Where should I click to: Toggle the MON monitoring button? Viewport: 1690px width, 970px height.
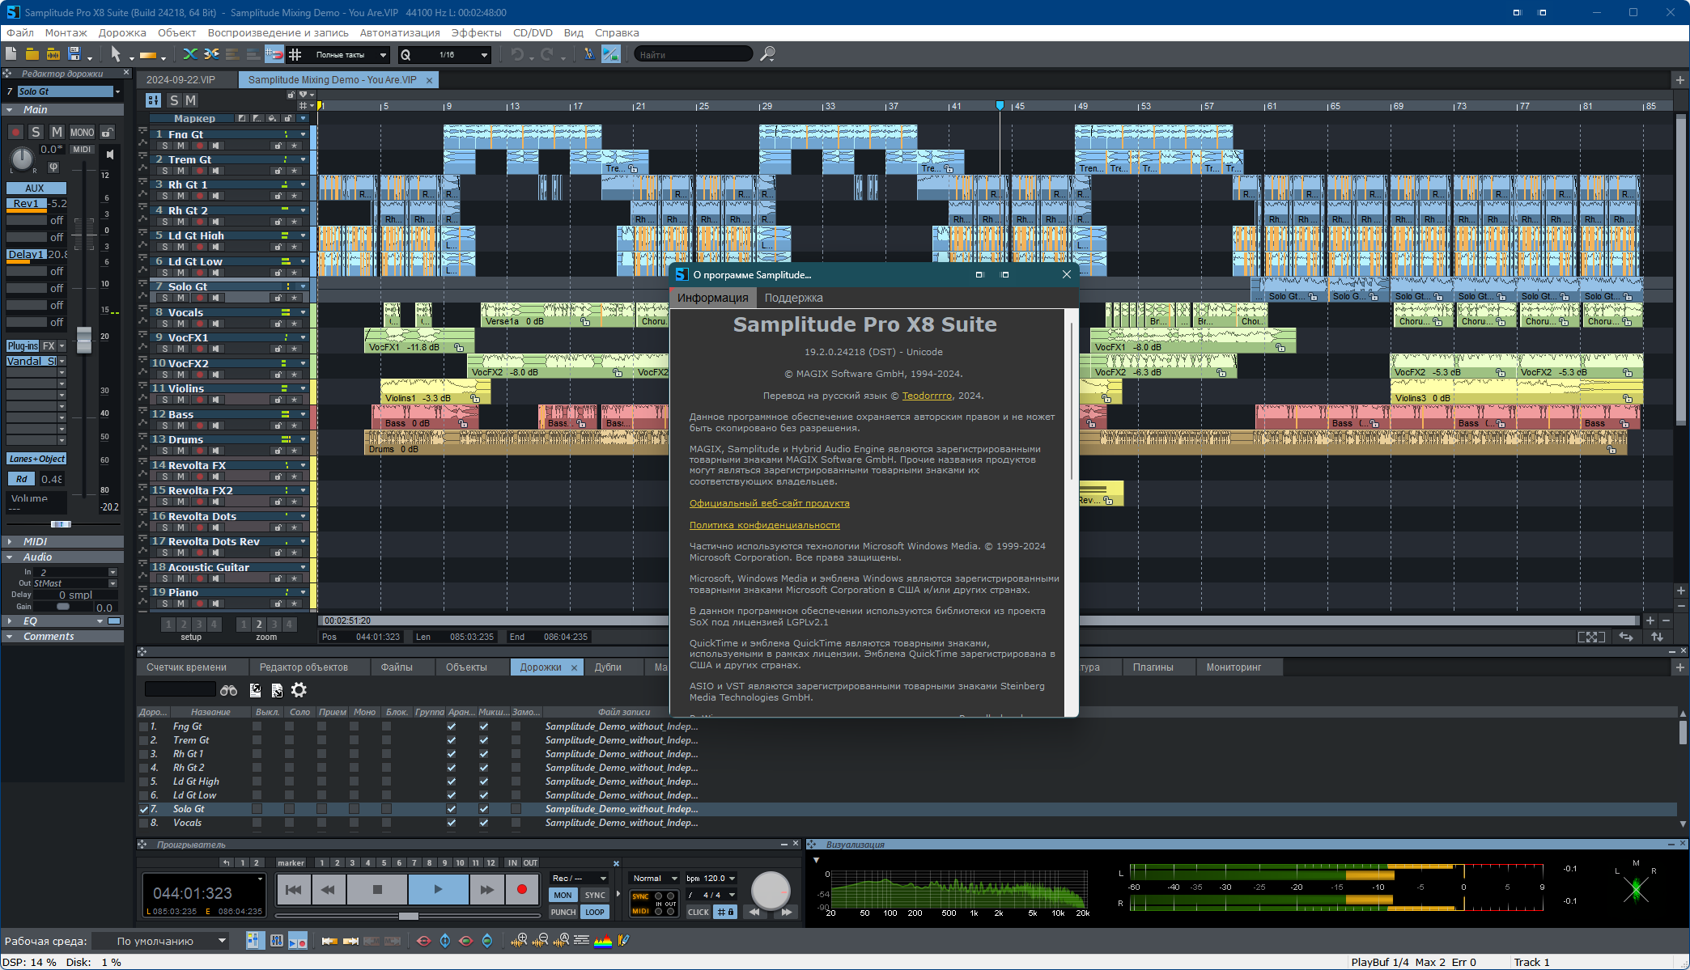(x=563, y=895)
